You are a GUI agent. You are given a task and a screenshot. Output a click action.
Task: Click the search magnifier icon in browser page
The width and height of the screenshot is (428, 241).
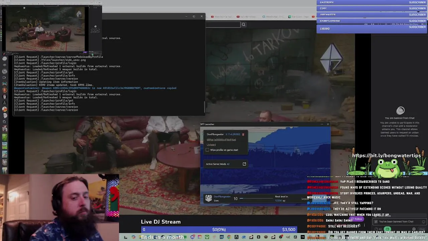(x=243, y=24)
